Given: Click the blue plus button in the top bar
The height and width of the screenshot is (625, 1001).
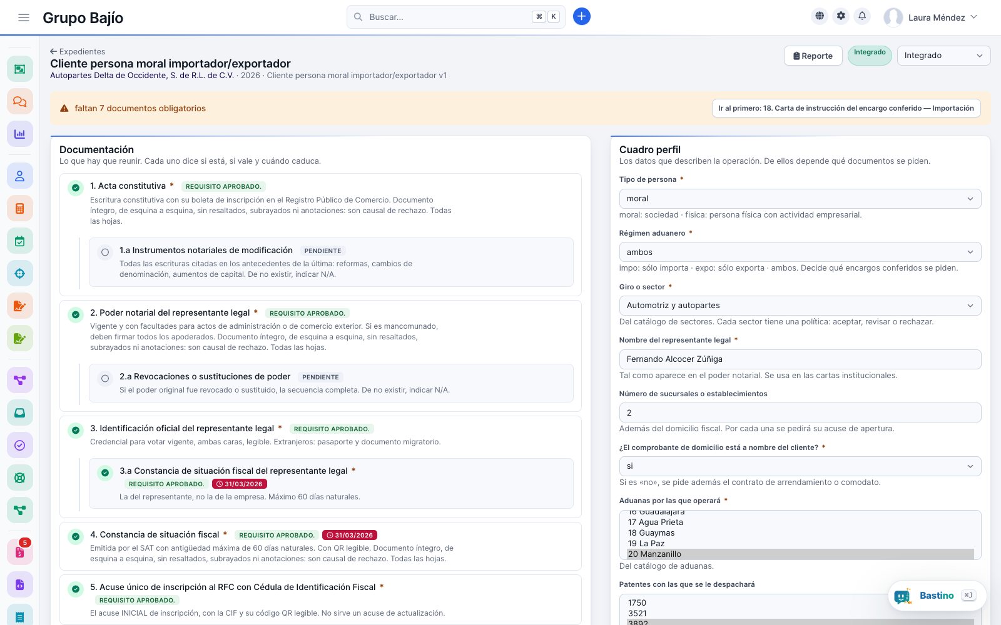Looking at the screenshot, I should click(581, 17).
